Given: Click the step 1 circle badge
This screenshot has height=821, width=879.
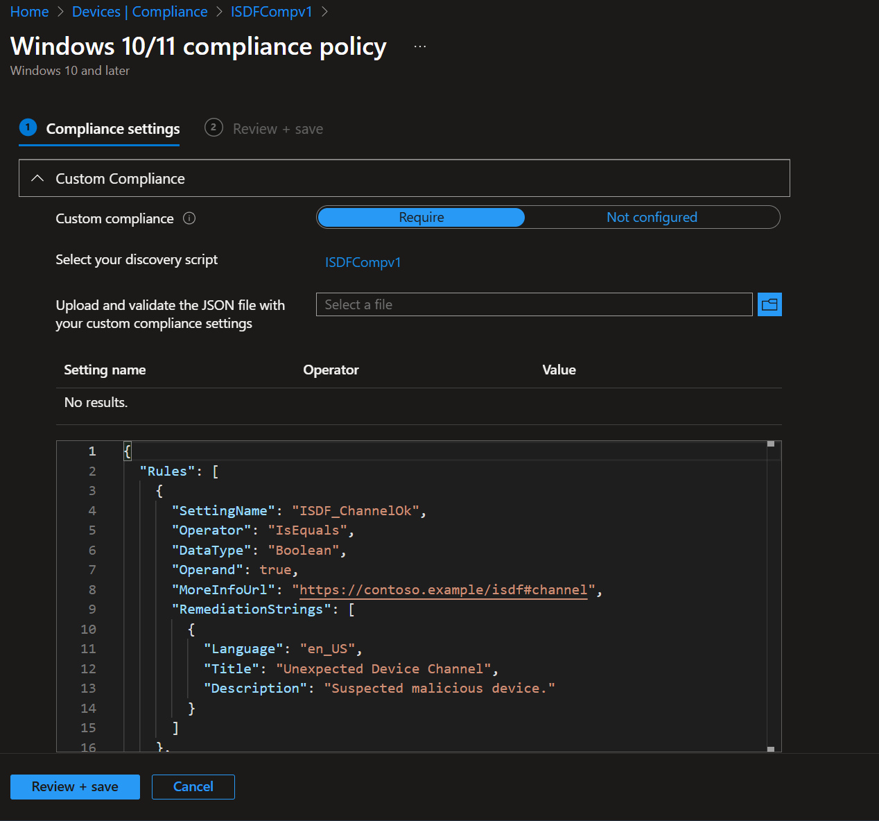Looking at the screenshot, I should pos(28,128).
